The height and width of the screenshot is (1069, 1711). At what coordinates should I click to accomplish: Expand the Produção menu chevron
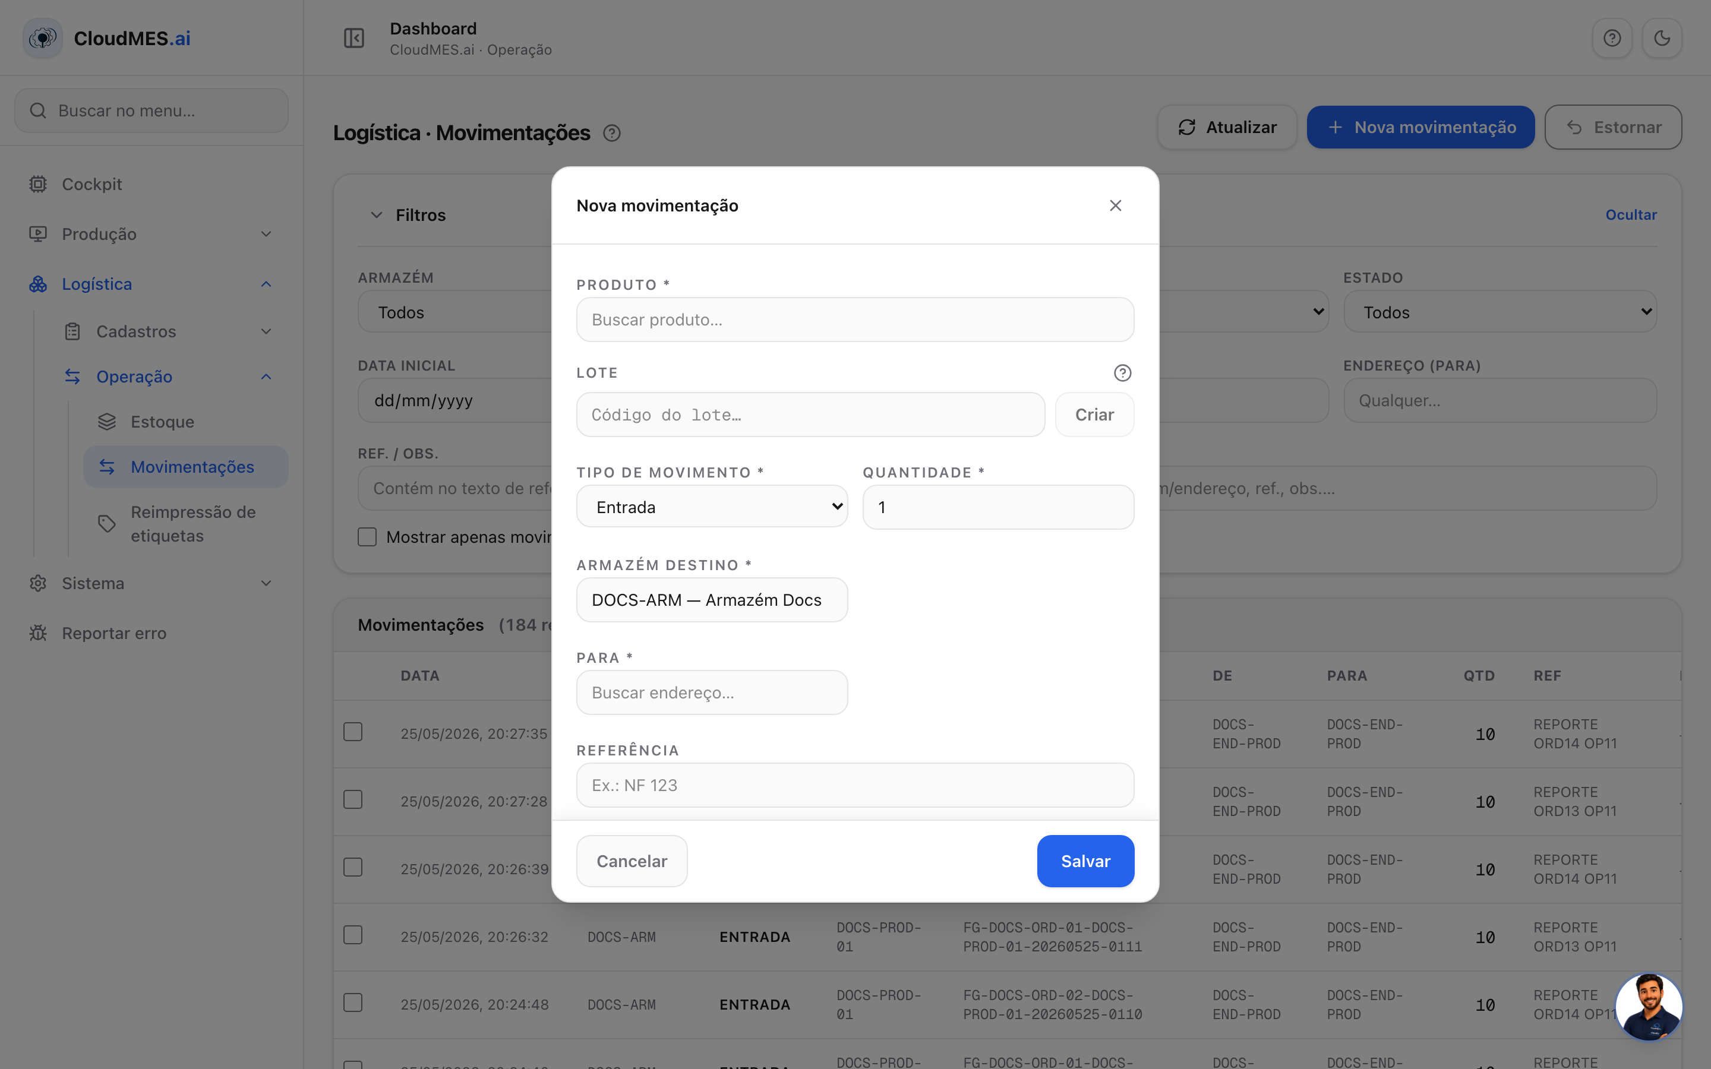267,234
